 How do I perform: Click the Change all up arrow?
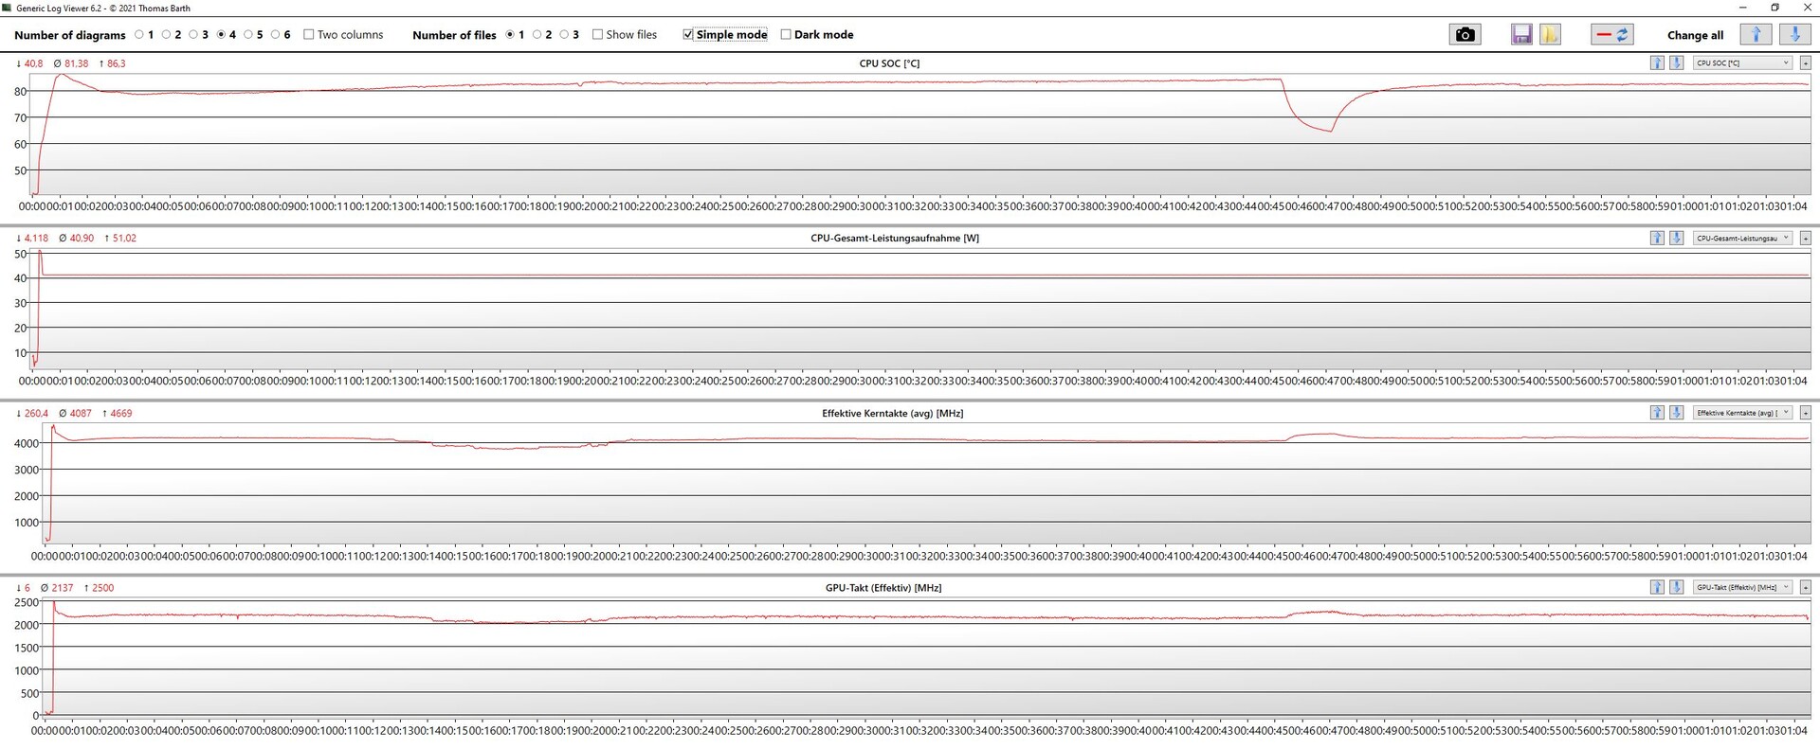click(x=1756, y=35)
